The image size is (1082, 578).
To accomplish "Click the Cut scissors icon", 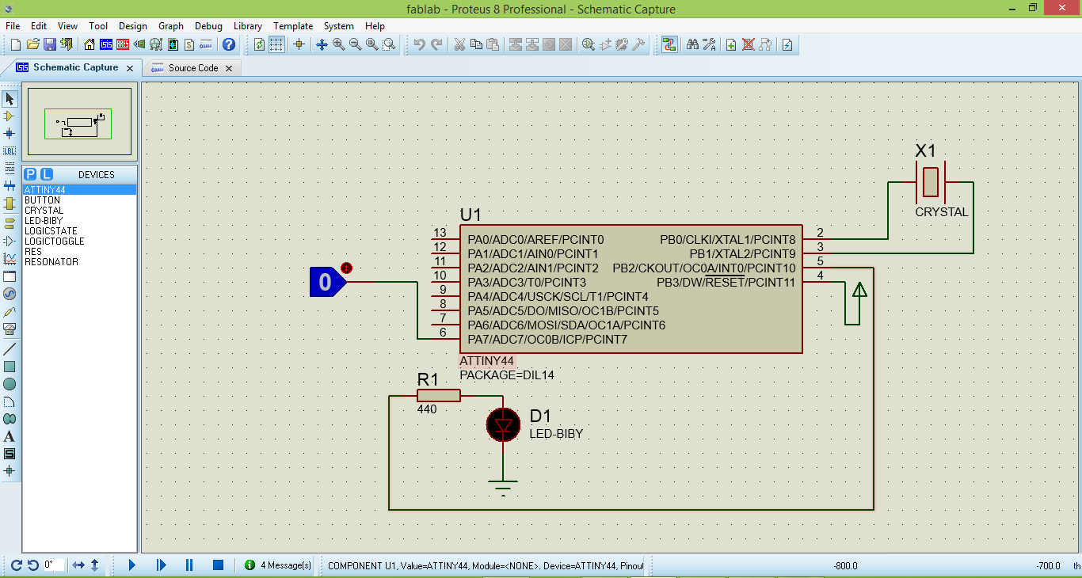I will [459, 44].
